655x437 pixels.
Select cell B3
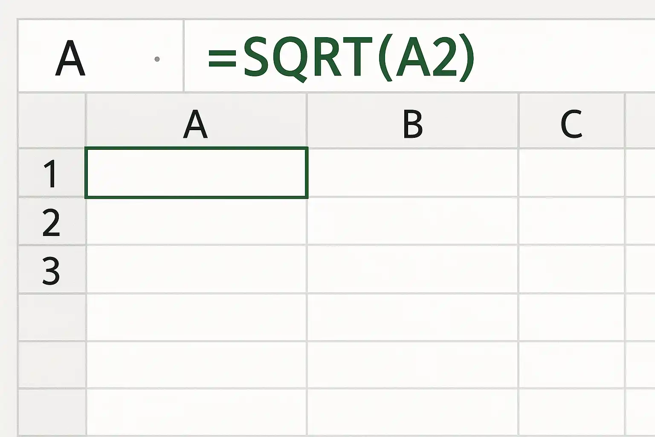412,269
